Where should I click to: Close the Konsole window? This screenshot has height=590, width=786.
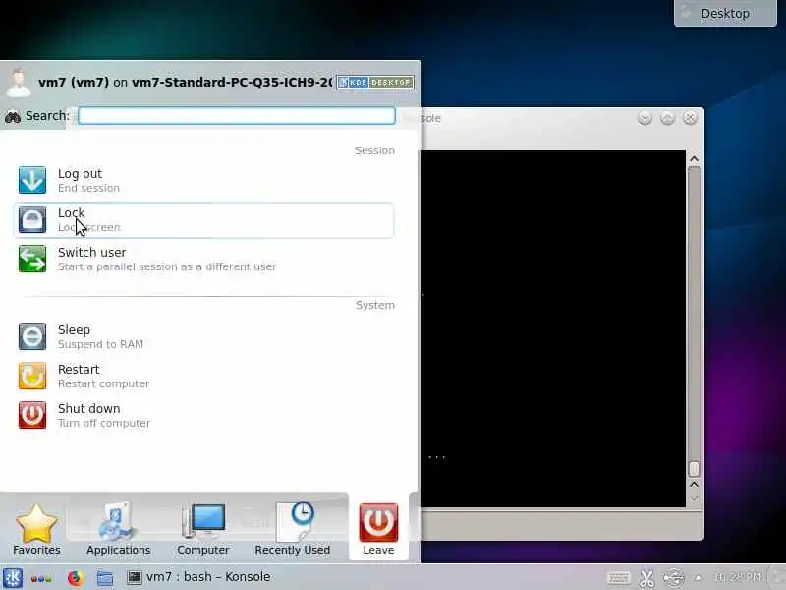[690, 118]
